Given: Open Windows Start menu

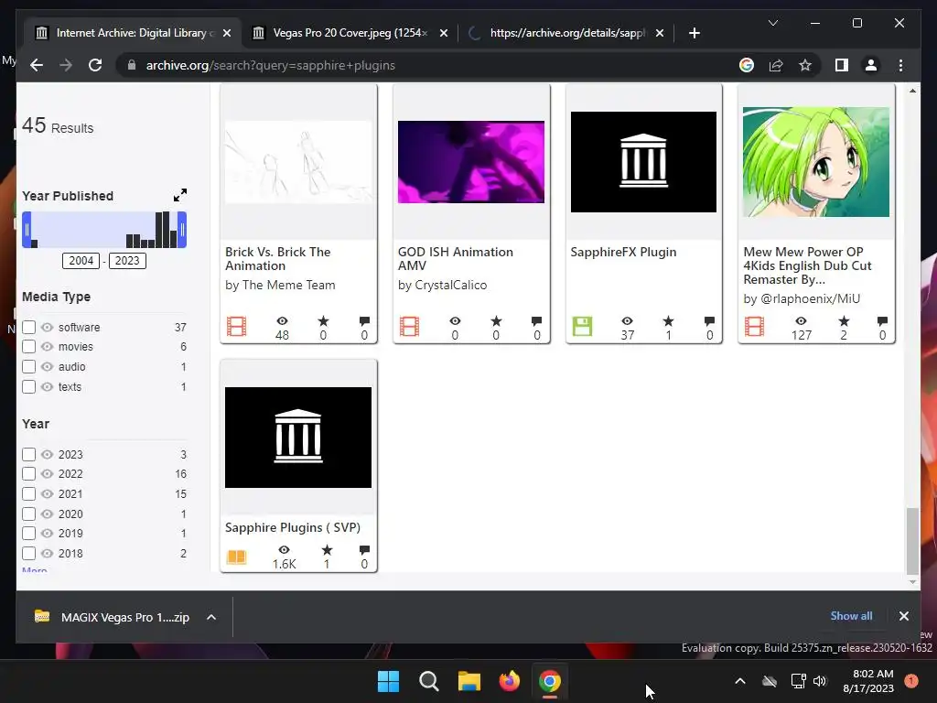Looking at the screenshot, I should pyautogui.click(x=388, y=681).
